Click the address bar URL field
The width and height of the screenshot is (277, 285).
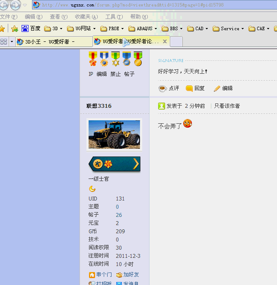(155, 5)
